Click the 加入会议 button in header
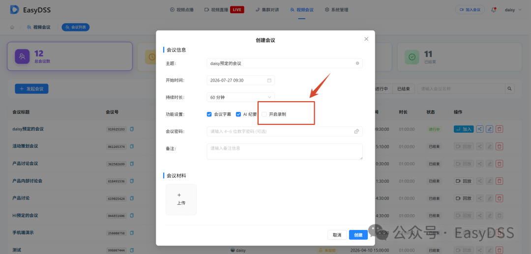Viewport: 531px width, 254px height. pos(470,10)
